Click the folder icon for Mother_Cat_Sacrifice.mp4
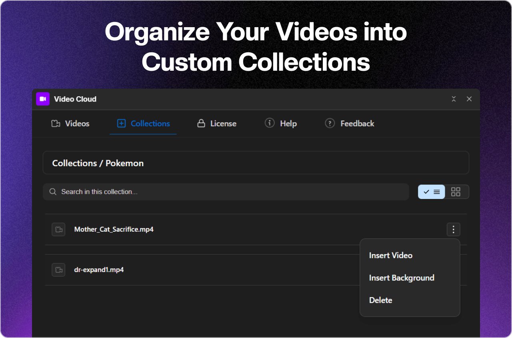The image size is (512, 338). coord(58,229)
